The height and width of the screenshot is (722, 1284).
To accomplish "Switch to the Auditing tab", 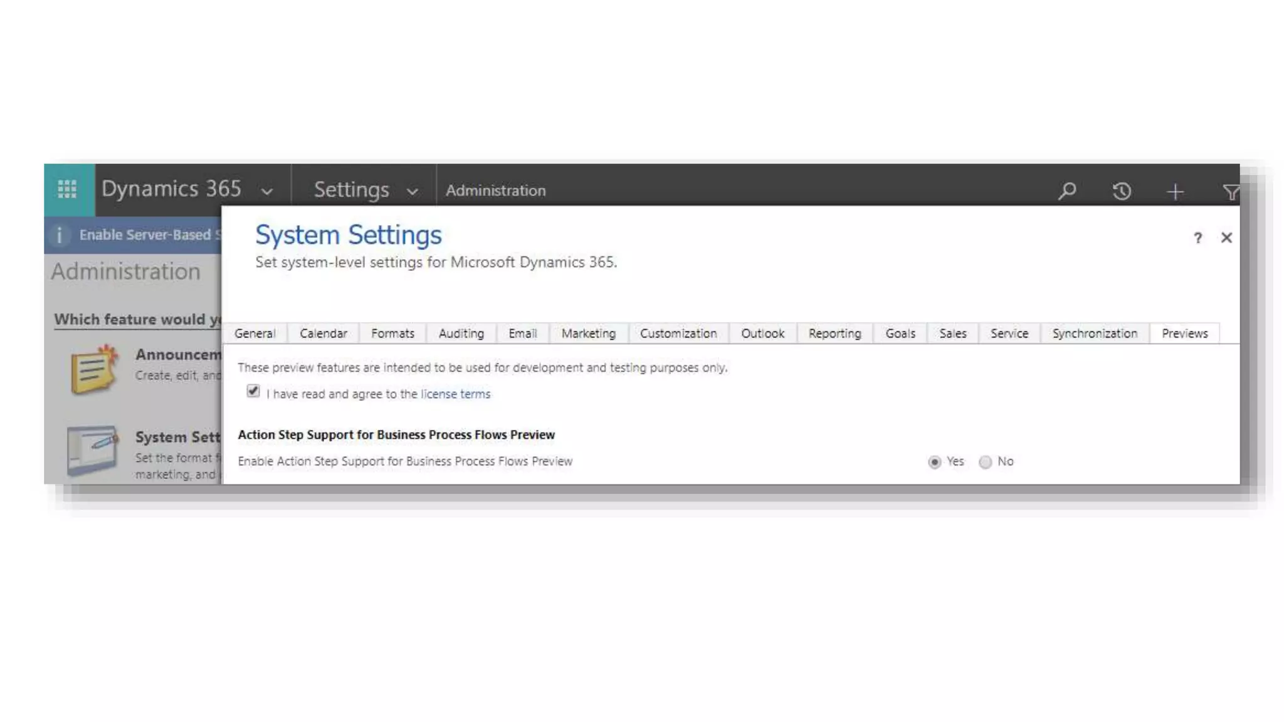I will [461, 333].
